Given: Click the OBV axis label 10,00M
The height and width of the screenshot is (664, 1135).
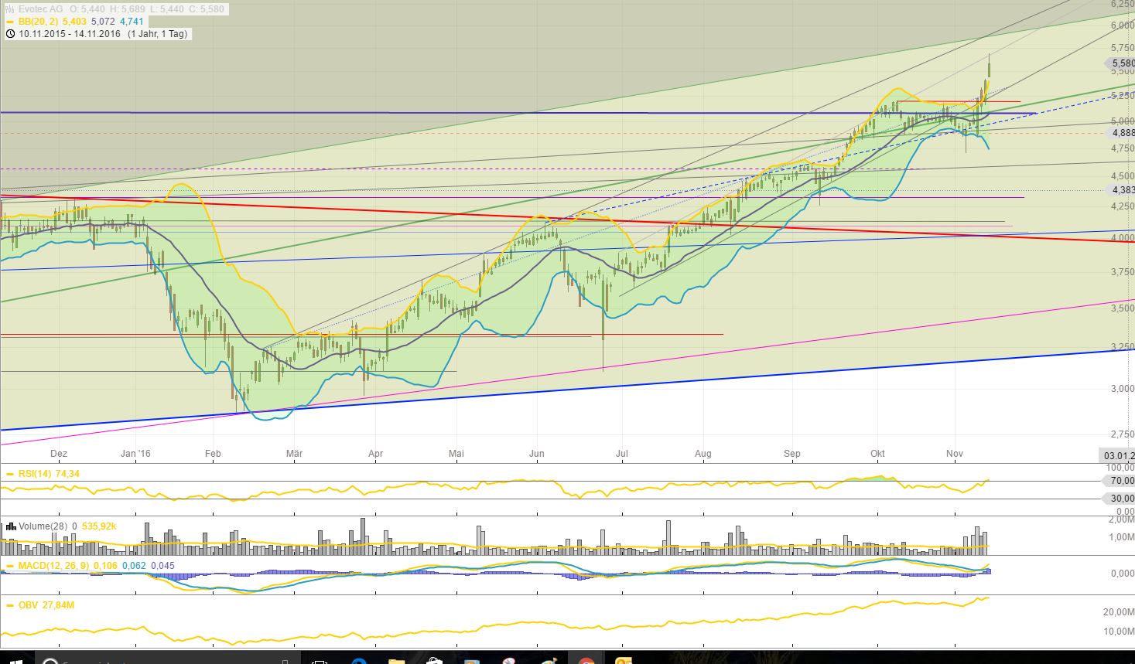Looking at the screenshot, I should 1120,632.
